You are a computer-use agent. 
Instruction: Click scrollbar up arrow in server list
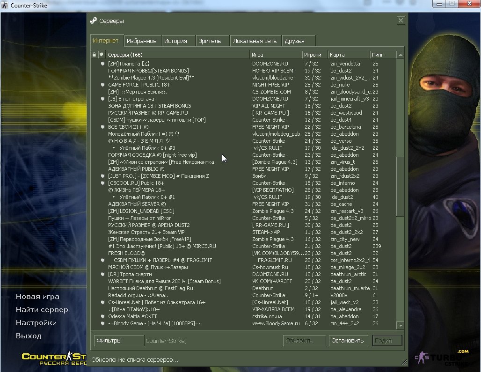[401, 55]
